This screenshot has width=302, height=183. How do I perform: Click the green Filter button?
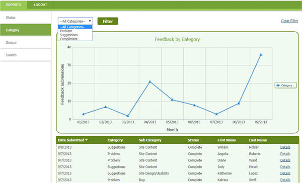[108, 21]
